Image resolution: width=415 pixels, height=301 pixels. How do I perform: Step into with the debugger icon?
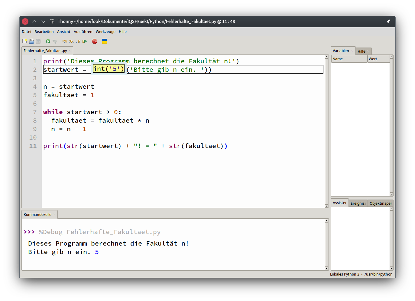(x=71, y=41)
